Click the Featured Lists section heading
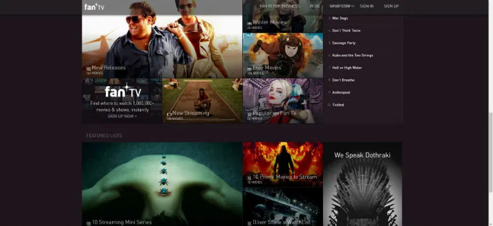The image size is (493, 226). coord(104,135)
